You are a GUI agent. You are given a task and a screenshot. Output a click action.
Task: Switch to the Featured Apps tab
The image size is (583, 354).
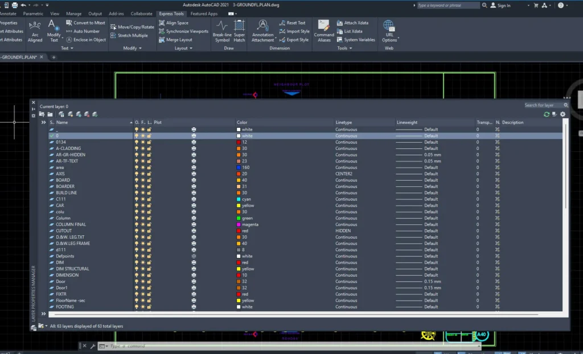(204, 14)
